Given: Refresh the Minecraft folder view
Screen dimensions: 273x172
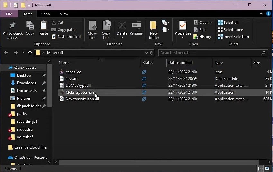Looking at the screenshot, I should click(152, 53).
